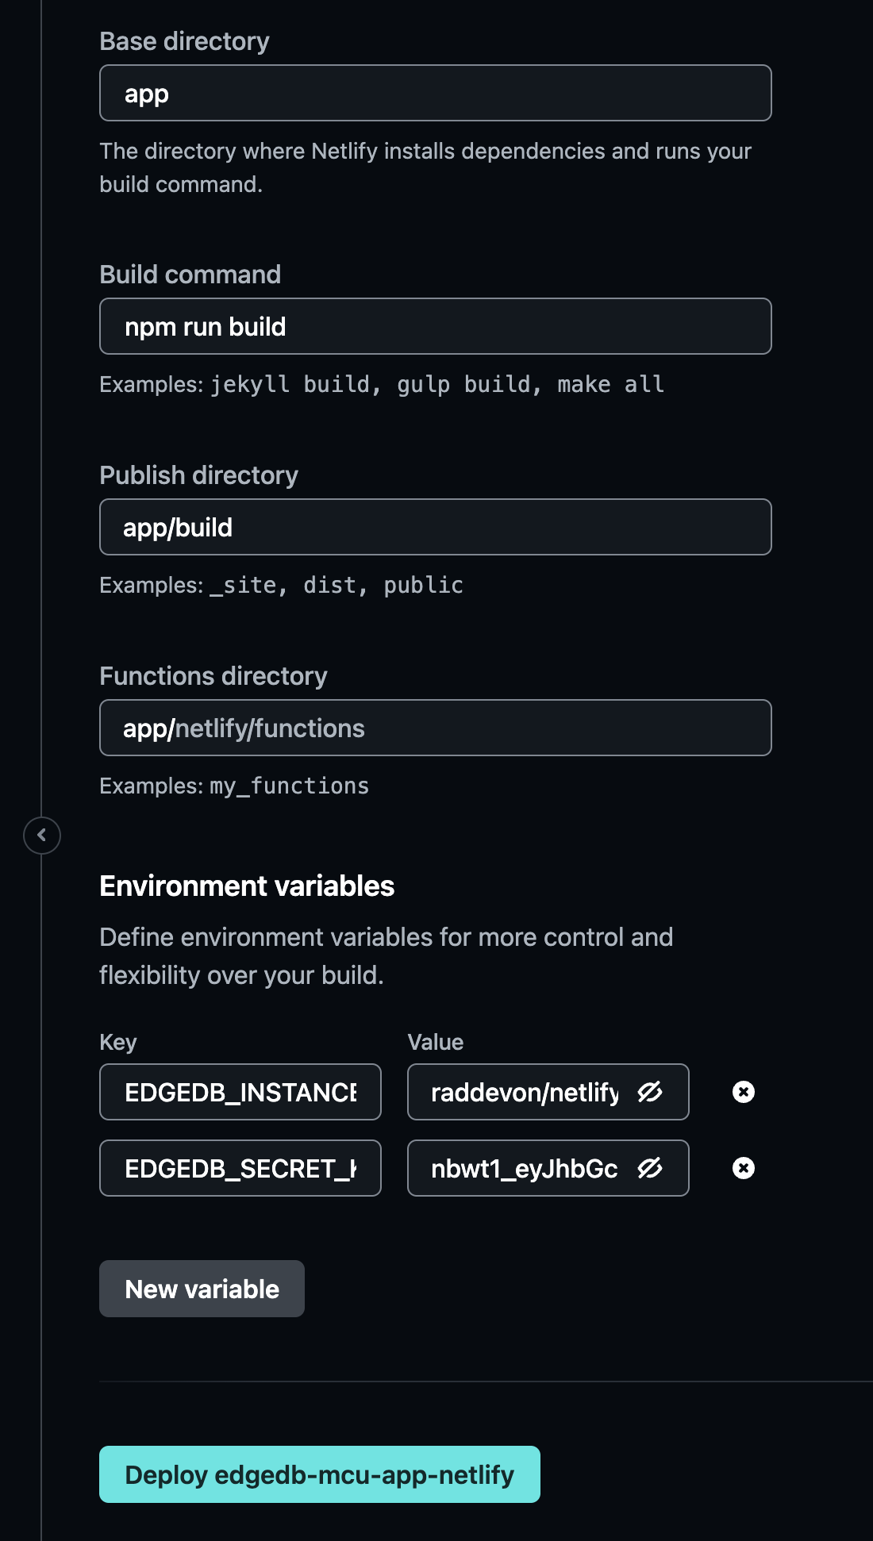873x1541 pixels.
Task: Deploy edgedb-mcu-app-netlify site
Action: point(319,1474)
